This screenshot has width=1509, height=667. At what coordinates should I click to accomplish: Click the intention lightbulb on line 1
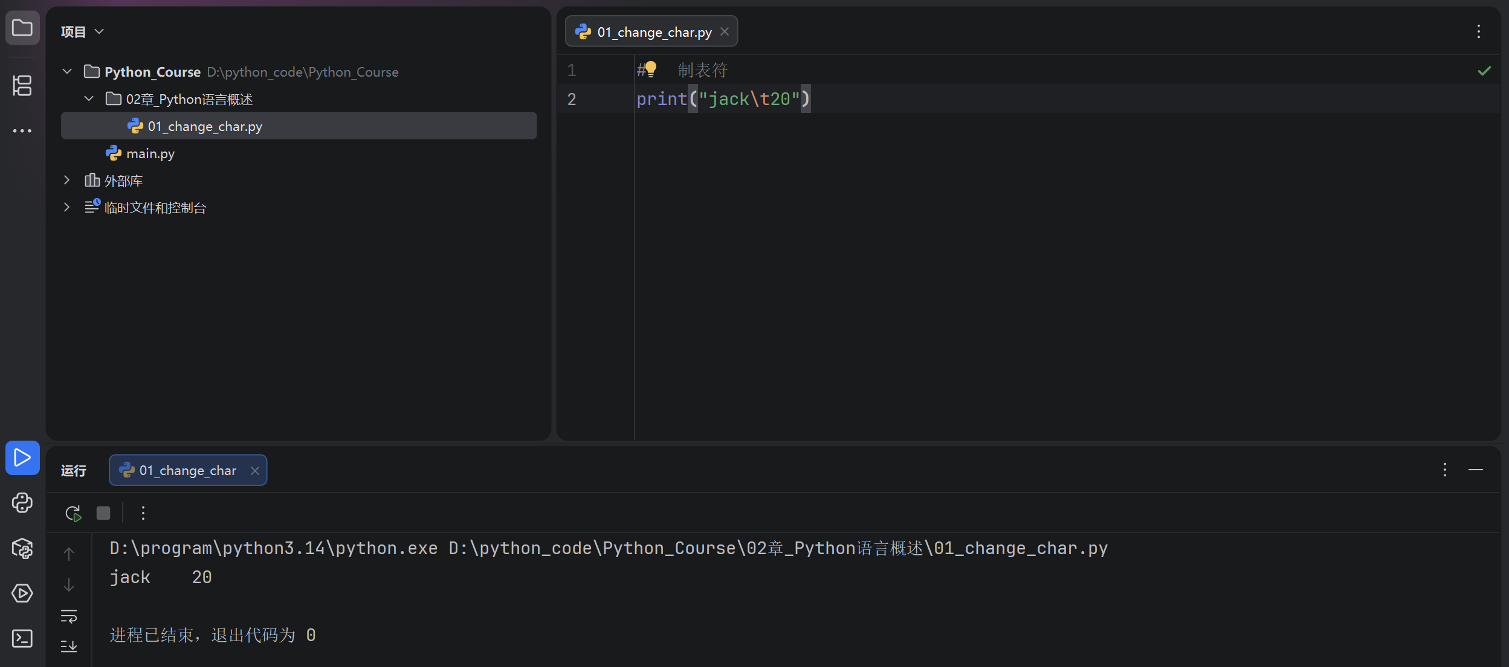coord(651,69)
